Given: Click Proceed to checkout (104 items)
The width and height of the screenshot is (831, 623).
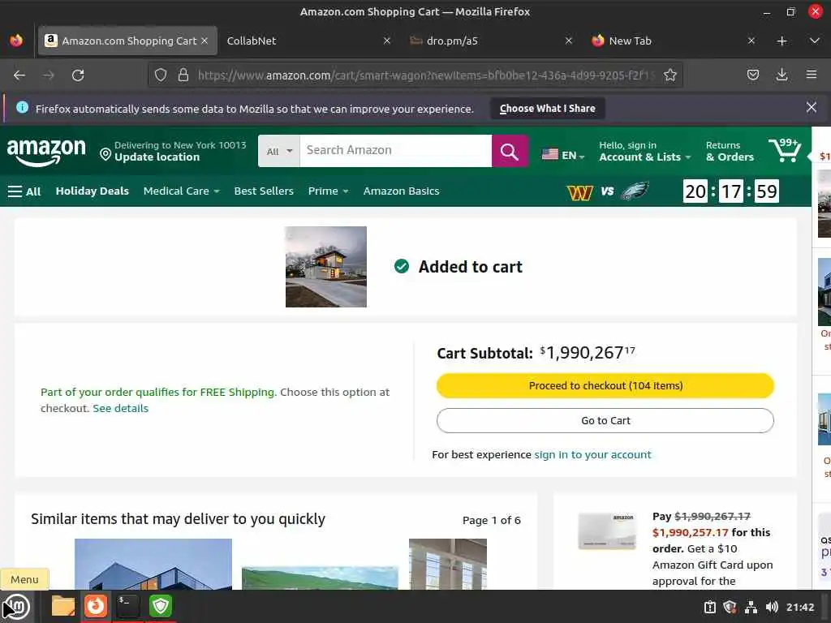Looking at the screenshot, I should click(605, 385).
